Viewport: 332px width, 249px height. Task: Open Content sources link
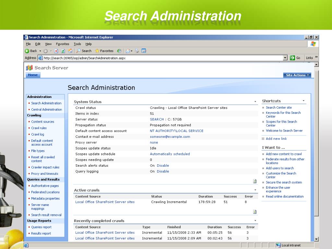tap(42, 122)
